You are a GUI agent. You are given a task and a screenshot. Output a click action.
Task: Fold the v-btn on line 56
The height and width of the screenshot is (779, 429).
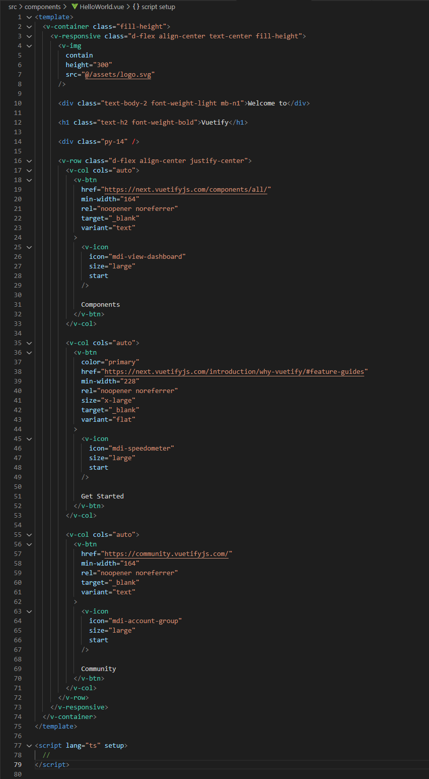click(29, 544)
